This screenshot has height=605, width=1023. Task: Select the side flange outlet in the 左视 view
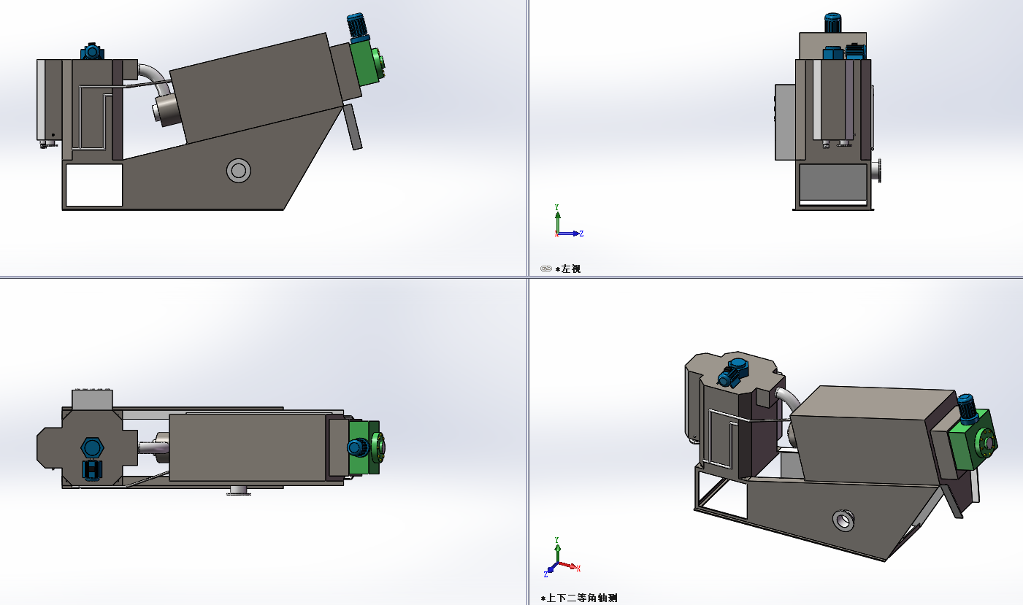pyautogui.click(x=878, y=169)
